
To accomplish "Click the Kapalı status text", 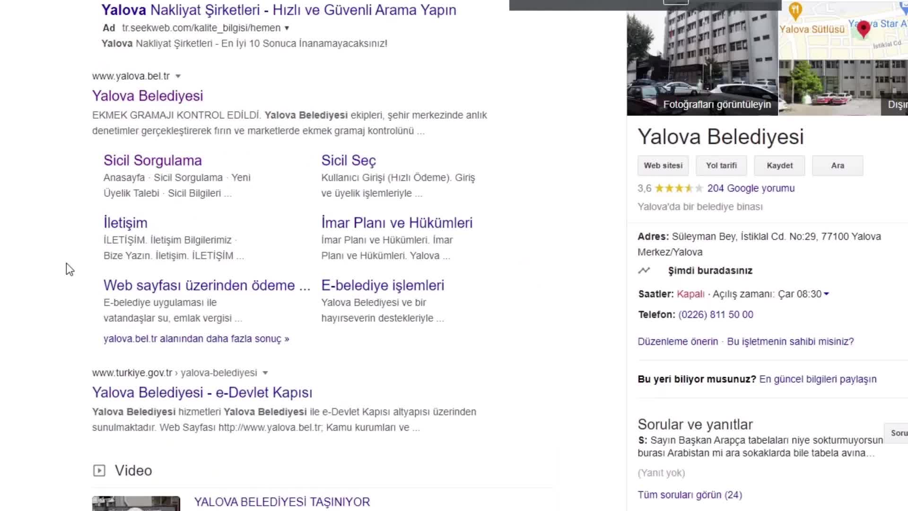I will pyautogui.click(x=690, y=294).
